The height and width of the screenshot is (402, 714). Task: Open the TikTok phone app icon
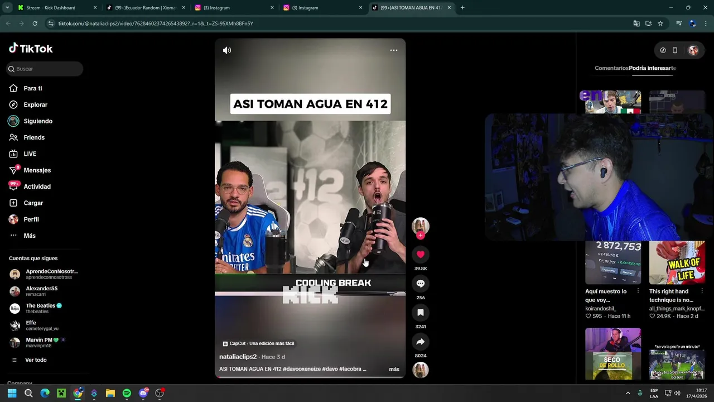675,50
